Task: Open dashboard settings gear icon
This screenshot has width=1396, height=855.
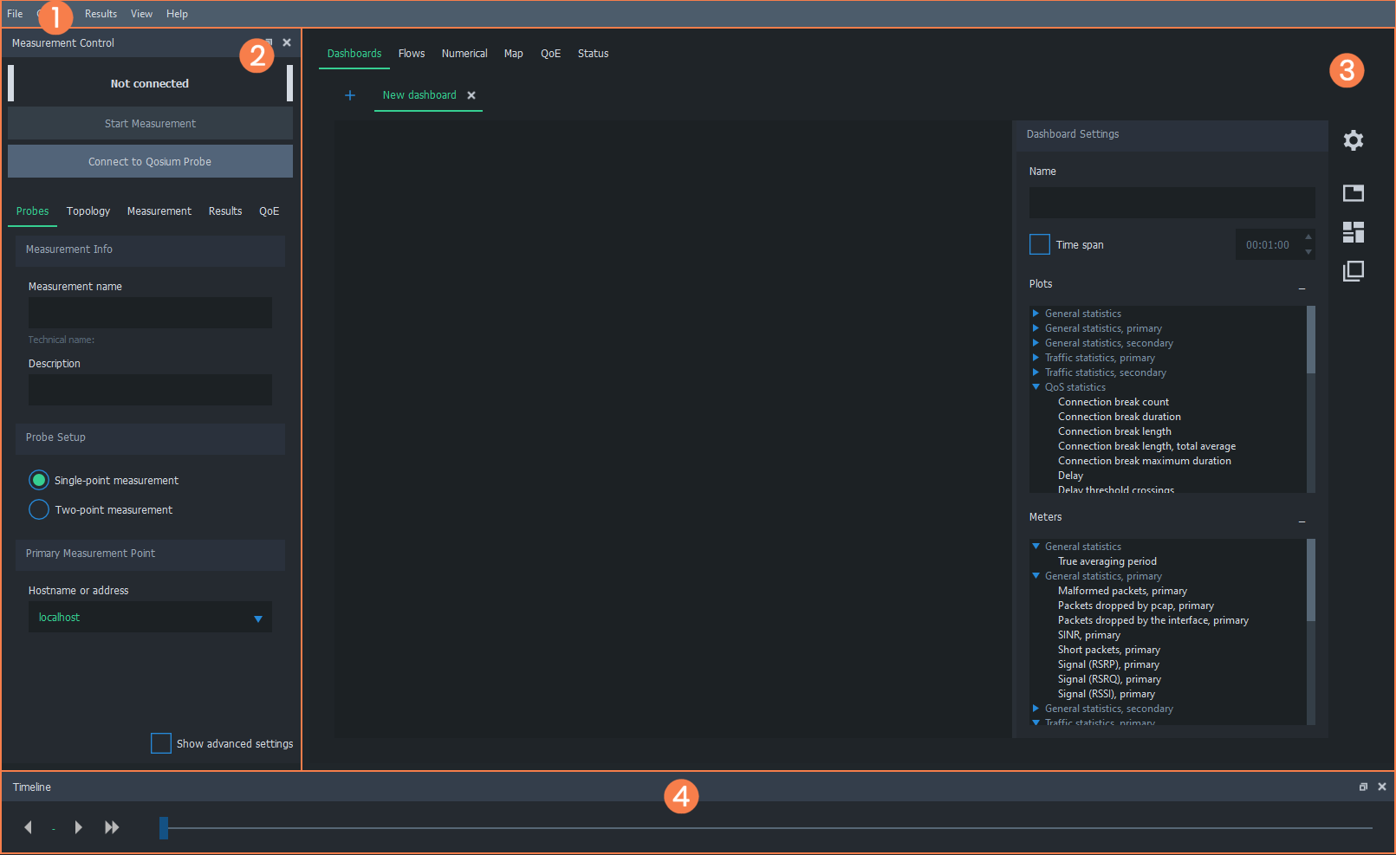Action: click(1353, 140)
